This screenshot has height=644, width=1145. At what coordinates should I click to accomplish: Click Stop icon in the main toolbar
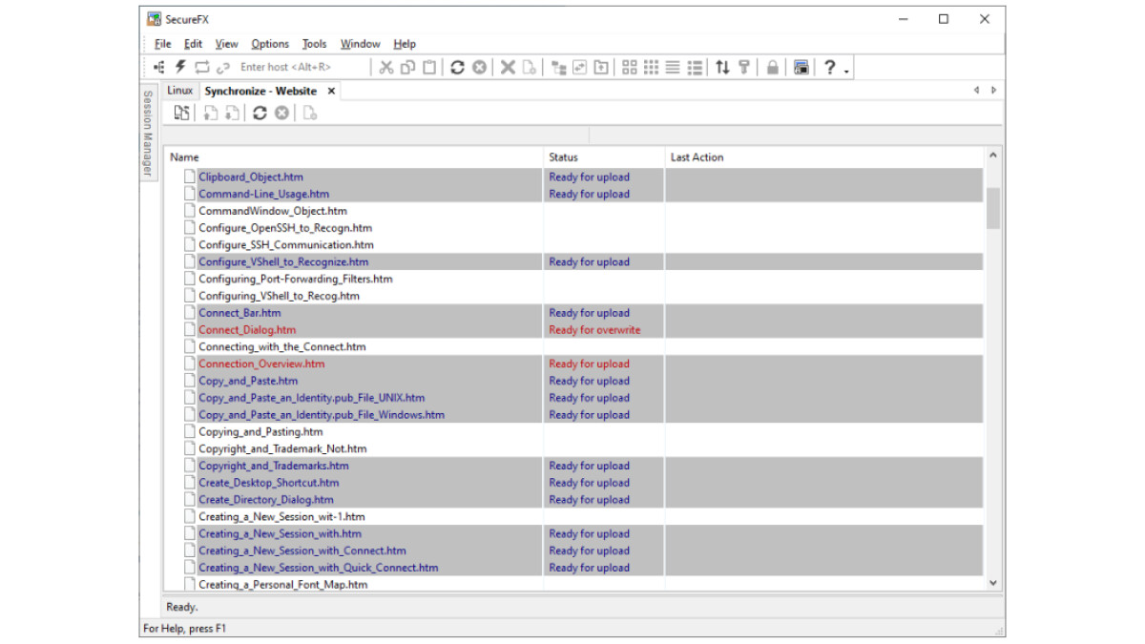coord(479,67)
